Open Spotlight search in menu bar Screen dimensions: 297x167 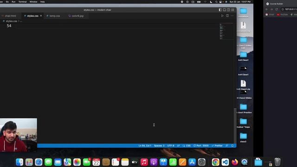click(216, 2)
